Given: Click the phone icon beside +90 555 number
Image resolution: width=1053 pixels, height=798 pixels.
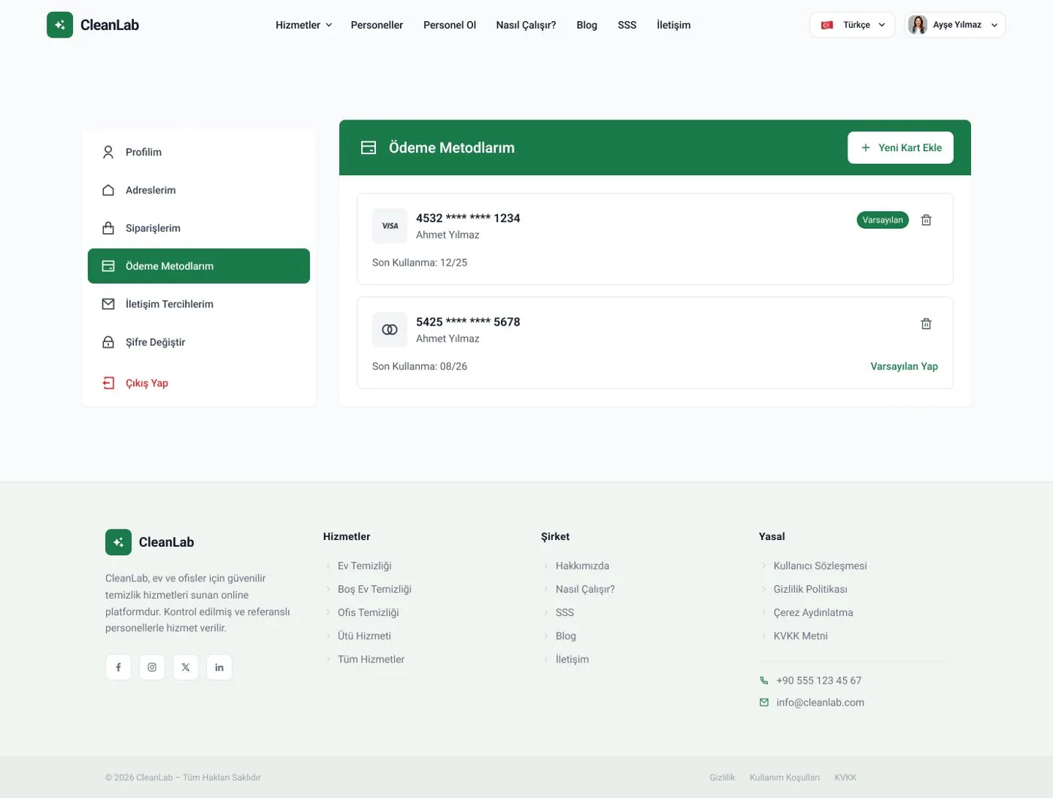Looking at the screenshot, I should point(764,681).
